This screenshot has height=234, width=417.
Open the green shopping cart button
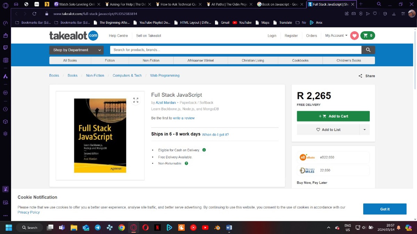point(368,36)
